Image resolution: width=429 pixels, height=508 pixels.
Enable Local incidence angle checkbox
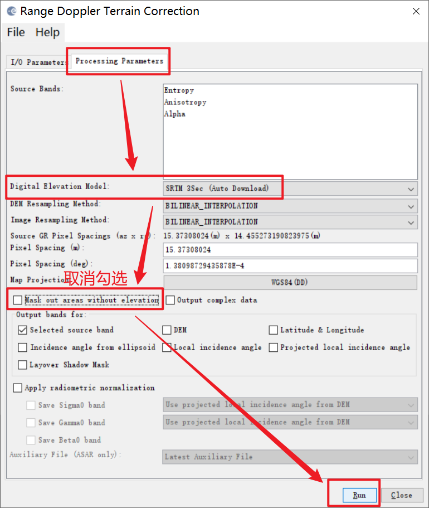pyautogui.click(x=167, y=347)
